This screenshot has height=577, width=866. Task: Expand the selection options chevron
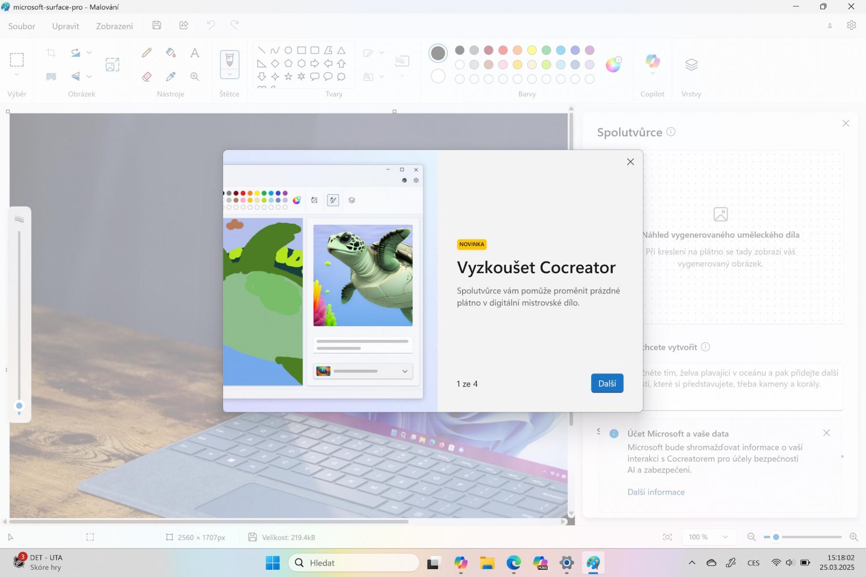point(17,75)
